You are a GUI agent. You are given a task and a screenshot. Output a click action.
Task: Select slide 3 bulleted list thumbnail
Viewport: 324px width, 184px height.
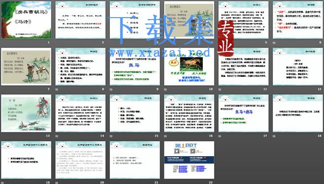point(135,20)
